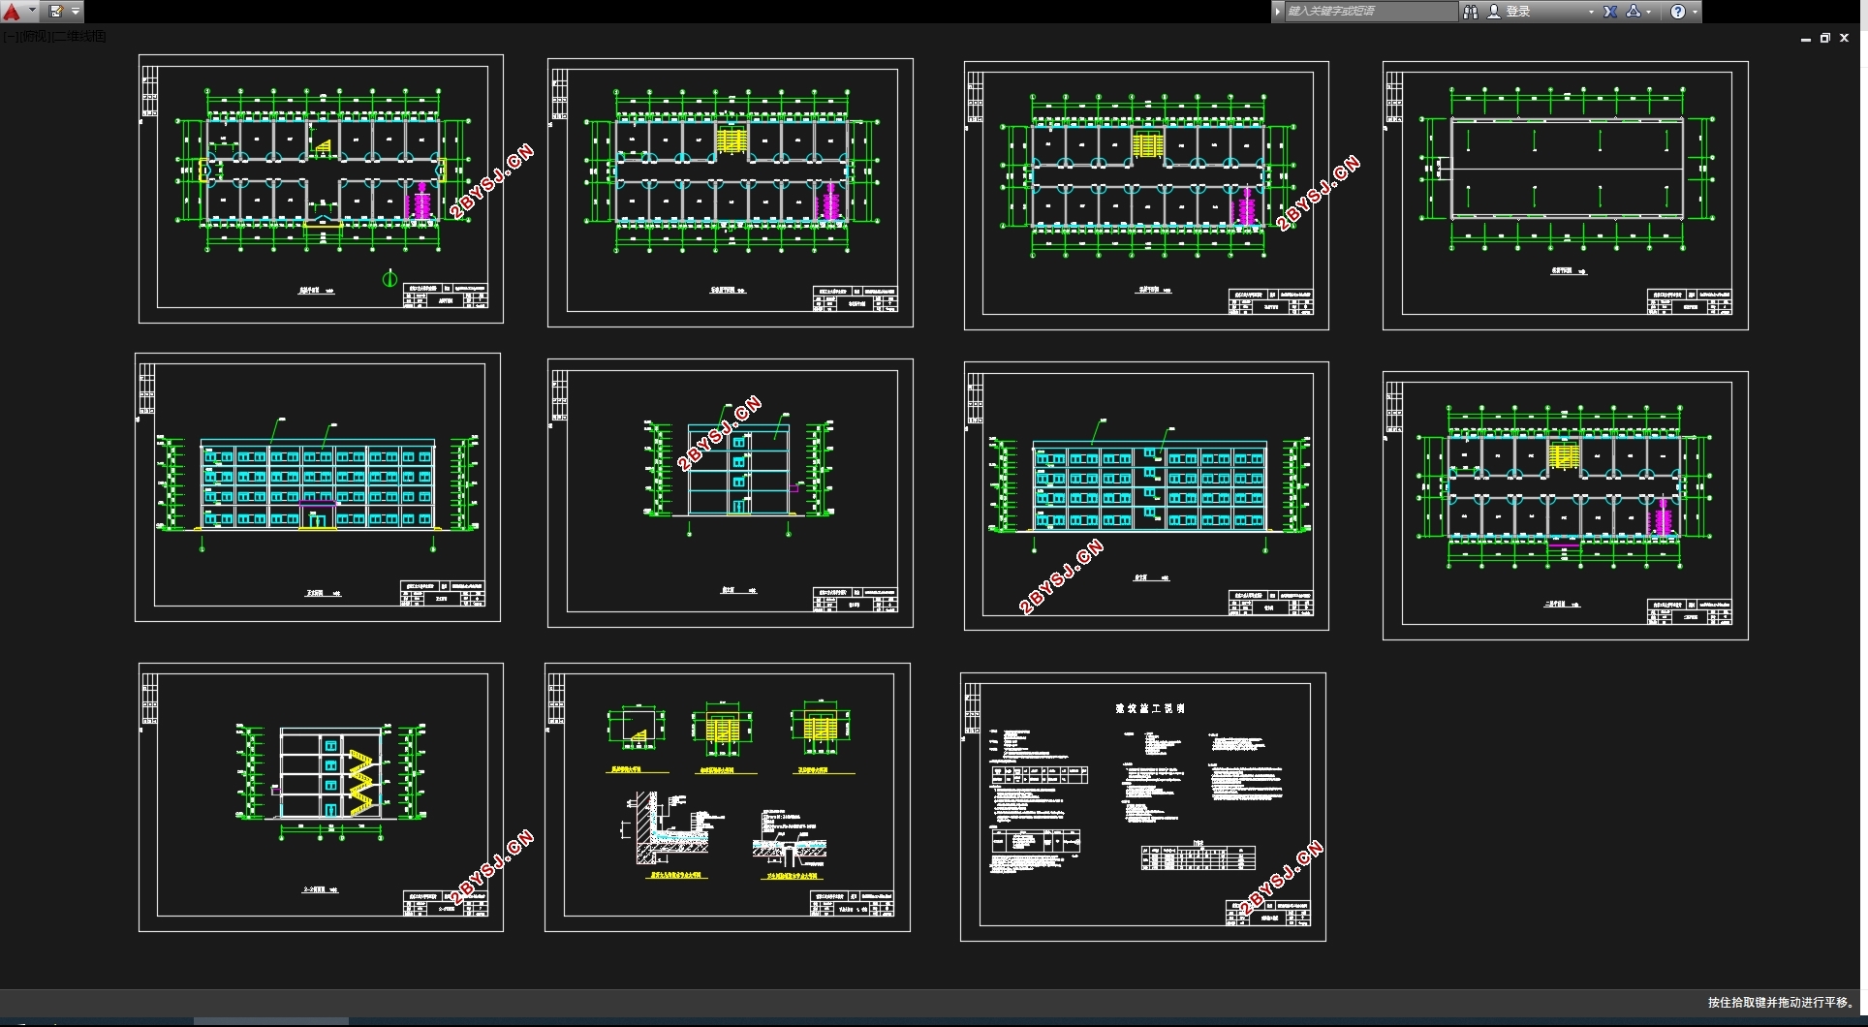The image size is (1868, 1027).
Task: Expand the 登录 sign-in dropdown arrow
Action: click(x=1591, y=12)
